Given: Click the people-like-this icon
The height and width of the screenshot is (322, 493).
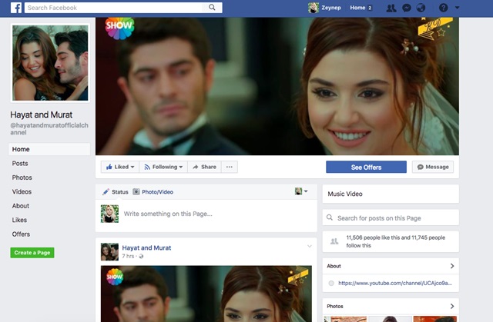Looking at the screenshot, I should click(334, 241).
